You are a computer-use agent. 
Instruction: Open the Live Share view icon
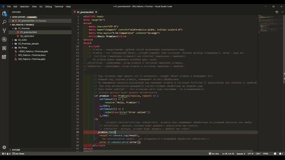(4, 57)
